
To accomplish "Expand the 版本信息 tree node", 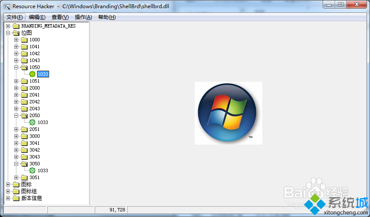I will pos(8,198).
